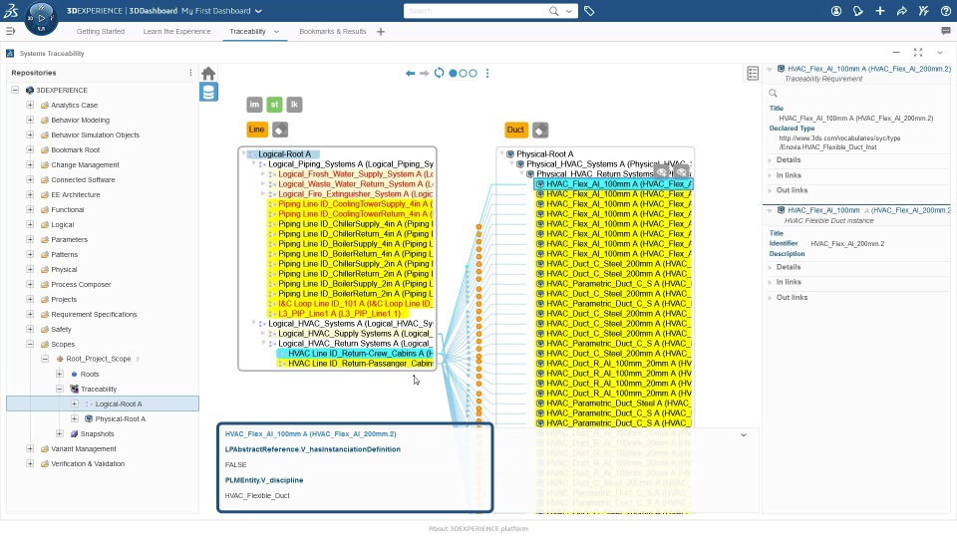The height and width of the screenshot is (538, 957).
Task: Select the database repository icon
Action: pos(208,92)
